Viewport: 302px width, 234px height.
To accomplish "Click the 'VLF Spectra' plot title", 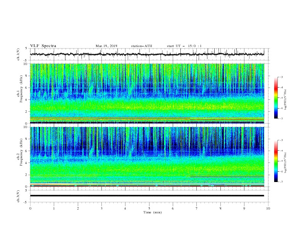I will tap(43, 46).
